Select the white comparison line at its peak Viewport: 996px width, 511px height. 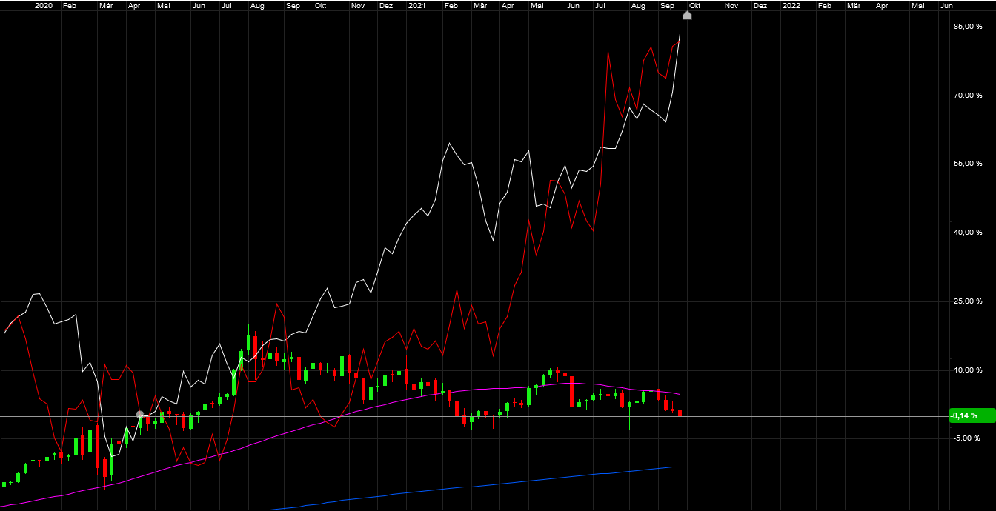[680, 35]
